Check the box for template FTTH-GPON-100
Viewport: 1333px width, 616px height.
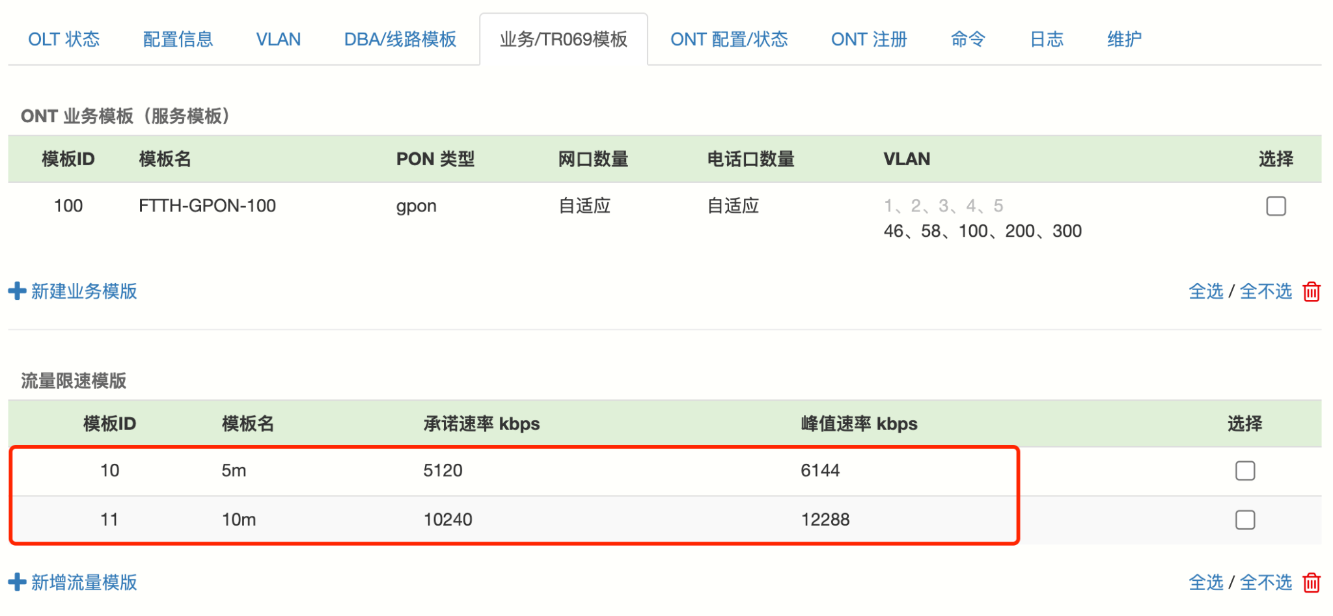[1275, 206]
